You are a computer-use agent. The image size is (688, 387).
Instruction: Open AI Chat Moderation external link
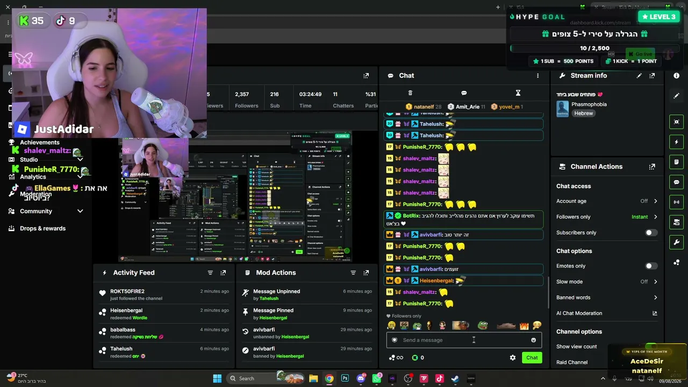coord(655,313)
